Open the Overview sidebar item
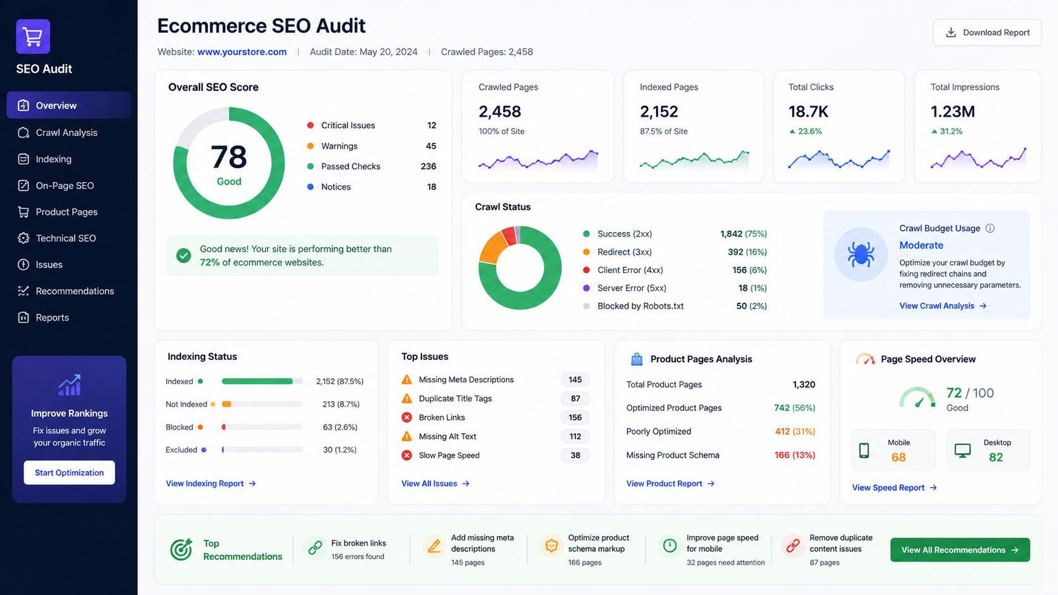The width and height of the screenshot is (1058, 595). click(69, 105)
